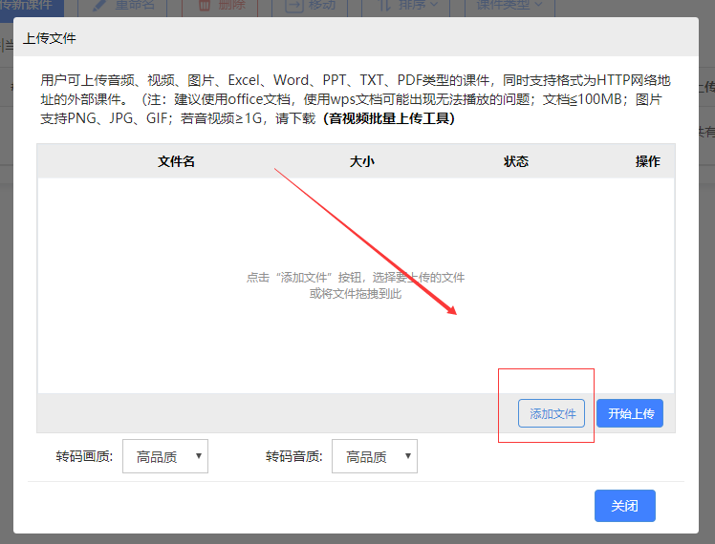Viewport: 715px width, 544px height.
Task: Open the 转码音质 quality dropdown
Action: coord(374,457)
